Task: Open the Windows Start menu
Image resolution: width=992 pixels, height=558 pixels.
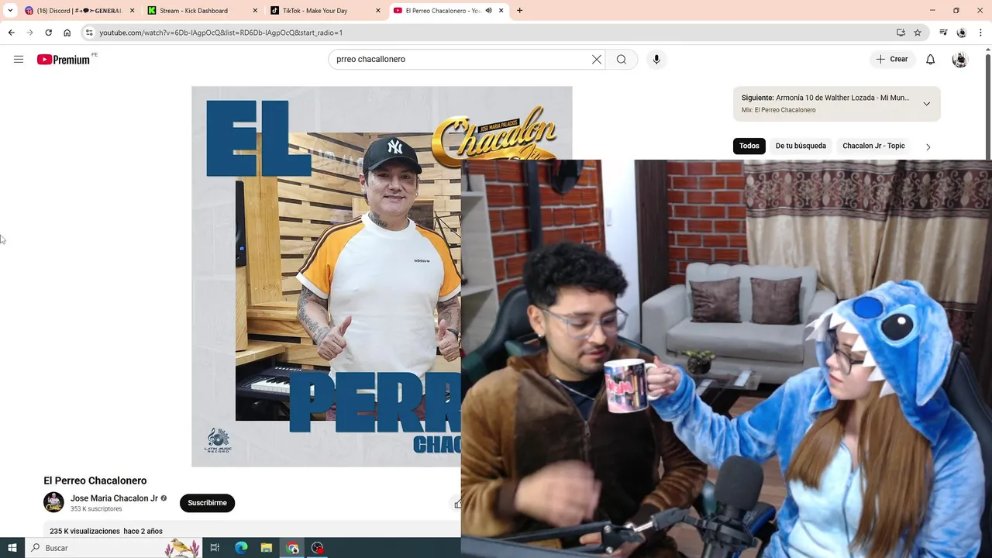Action: (x=12, y=548)
